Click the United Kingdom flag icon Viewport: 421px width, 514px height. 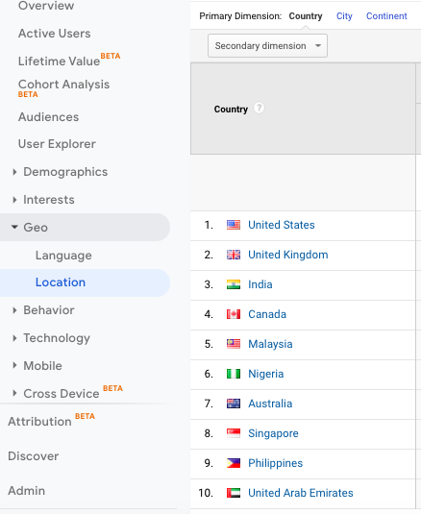[234, 255]
